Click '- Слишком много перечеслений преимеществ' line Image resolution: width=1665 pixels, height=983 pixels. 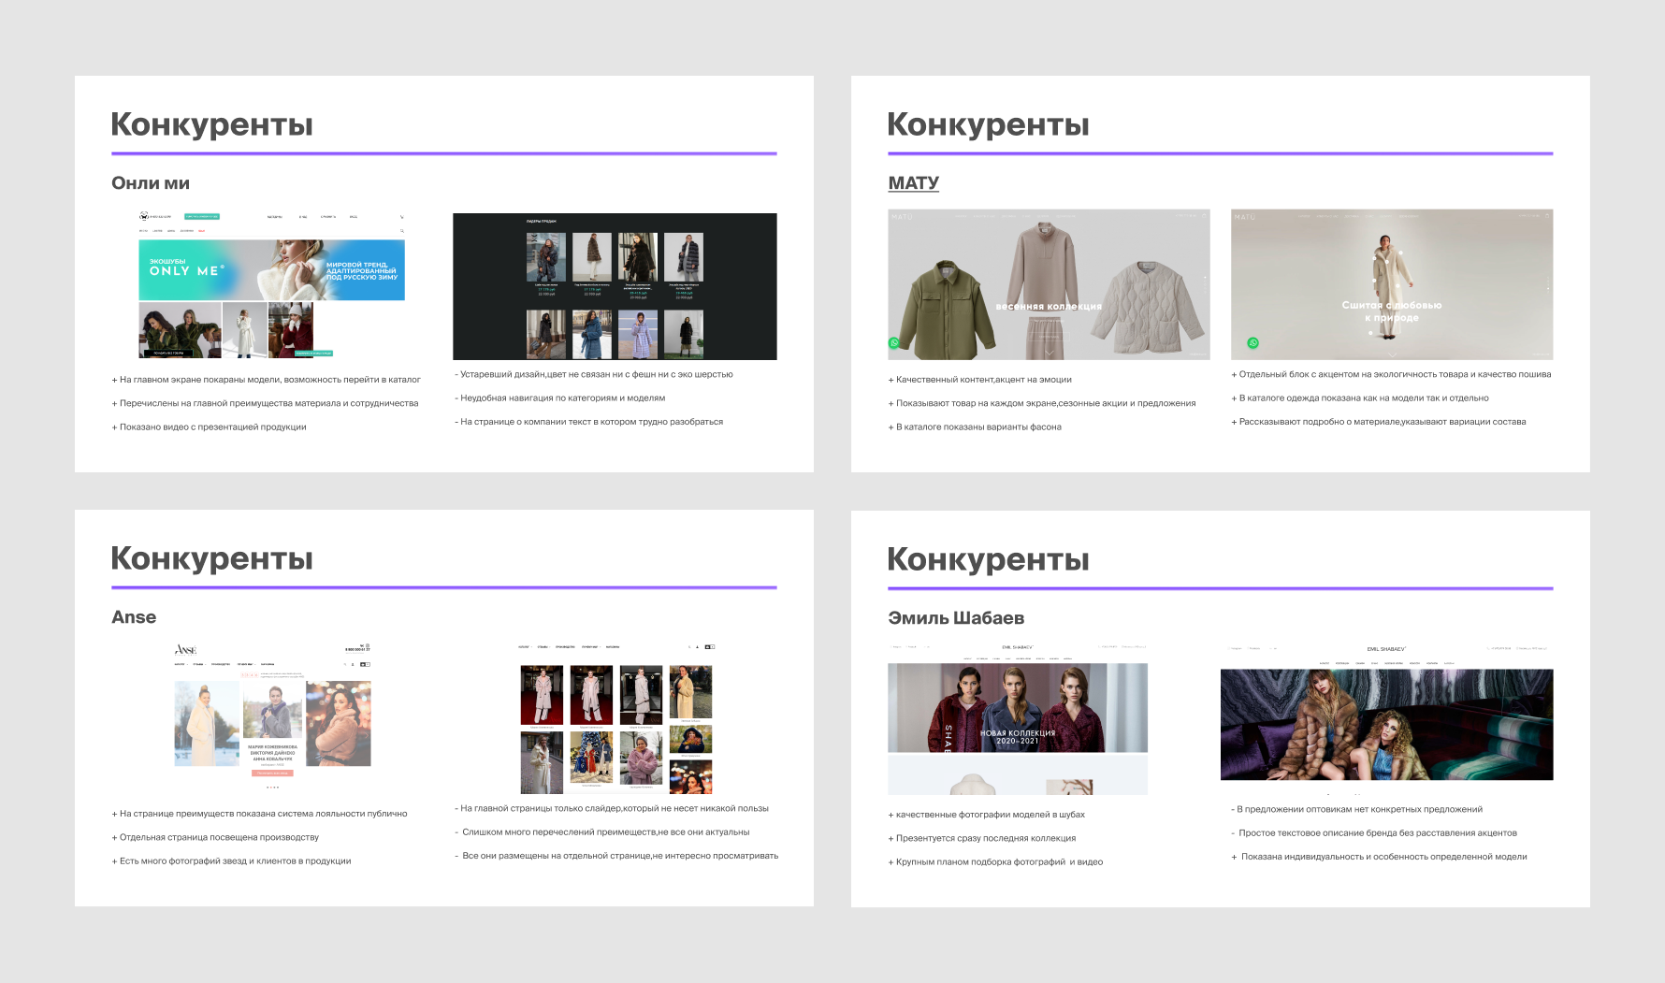[x=602, y=831]
